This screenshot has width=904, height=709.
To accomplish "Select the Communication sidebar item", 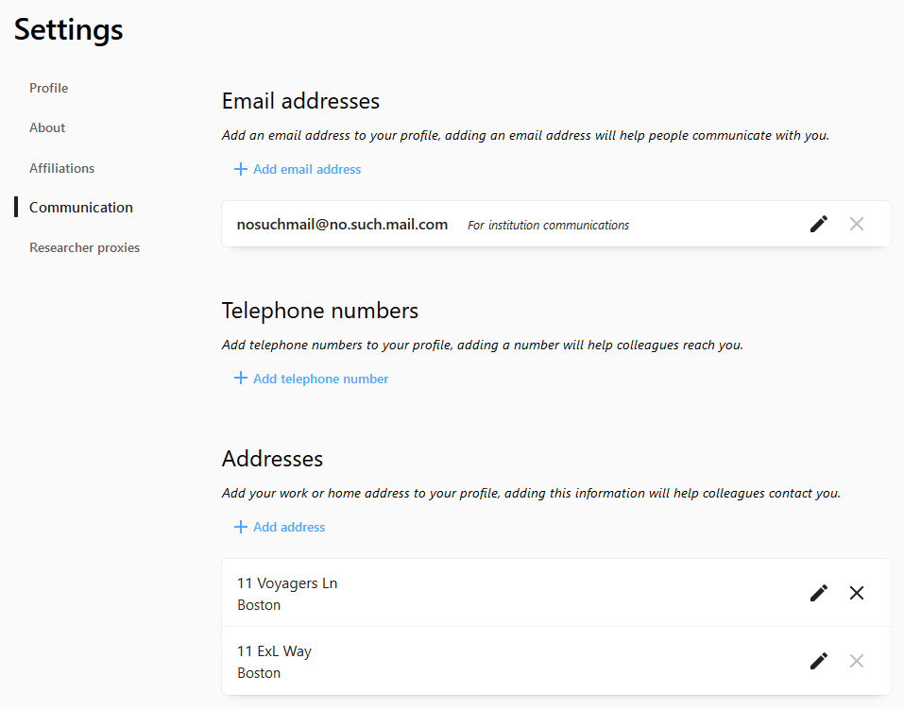I will [81, 208].
